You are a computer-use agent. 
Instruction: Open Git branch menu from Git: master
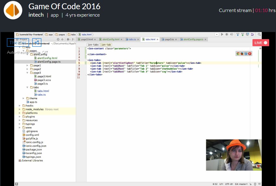click(x=241, y=184)
